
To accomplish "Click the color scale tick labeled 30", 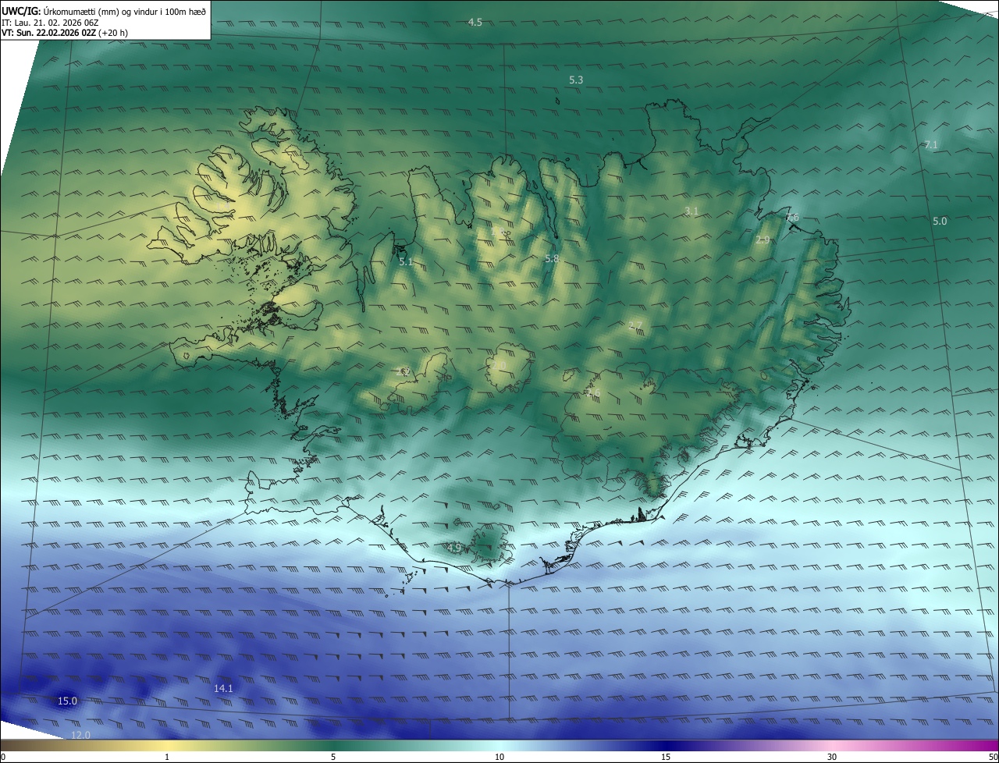I will 832,757.
